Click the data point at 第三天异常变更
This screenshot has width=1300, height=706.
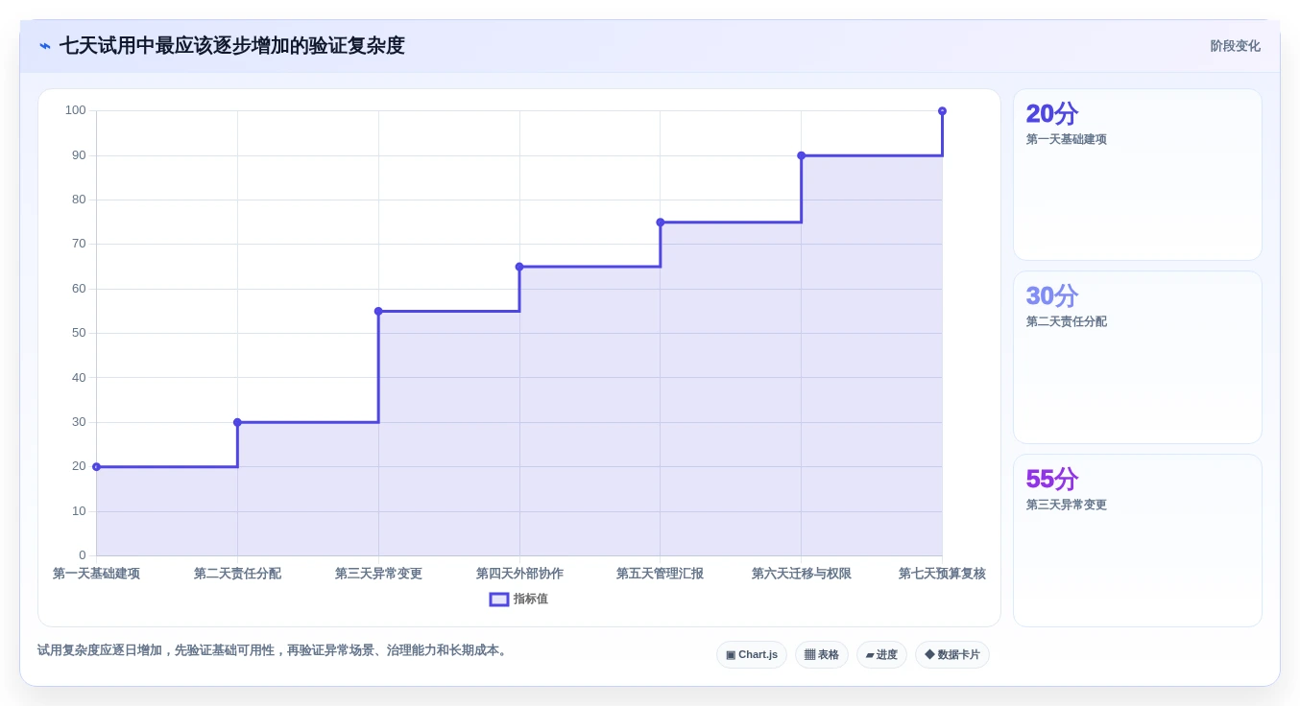coord(378,311)
